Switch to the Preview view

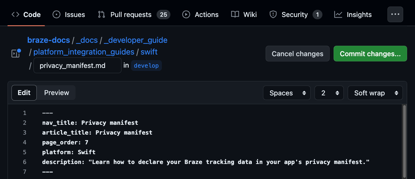pos(56,93)
